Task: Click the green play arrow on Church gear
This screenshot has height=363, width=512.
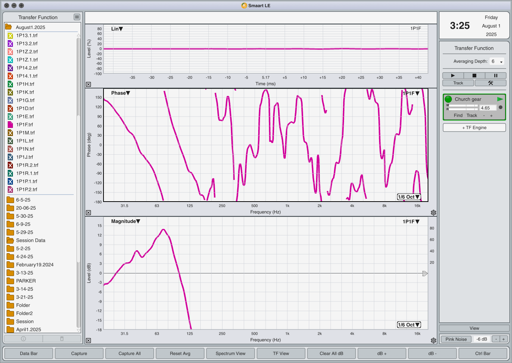Action: [500, 99]
